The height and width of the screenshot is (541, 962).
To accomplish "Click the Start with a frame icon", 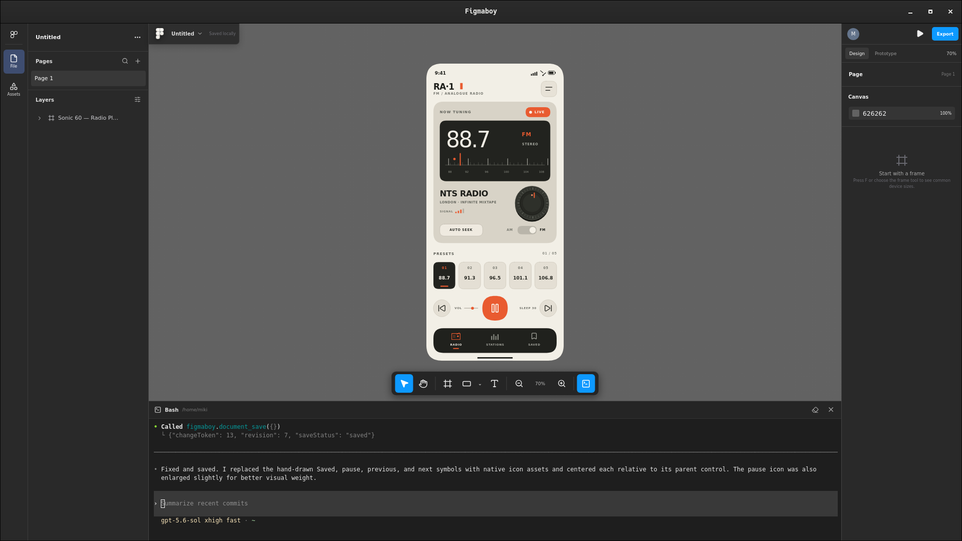I will click(901, 160).
